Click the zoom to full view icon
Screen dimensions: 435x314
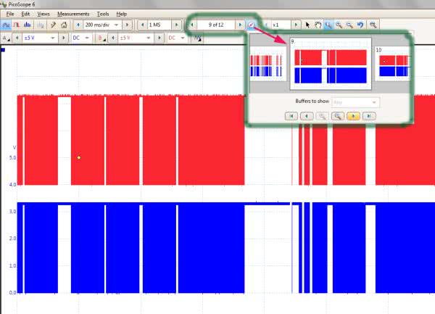click(371, 24)
